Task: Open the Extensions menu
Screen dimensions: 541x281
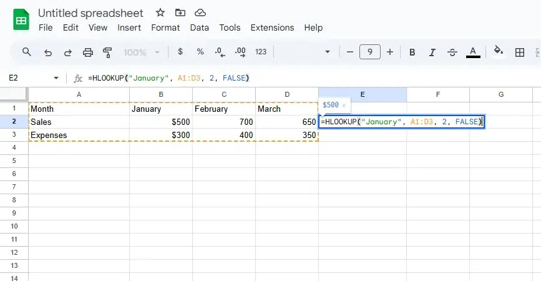Action: [x=272, y=27]
